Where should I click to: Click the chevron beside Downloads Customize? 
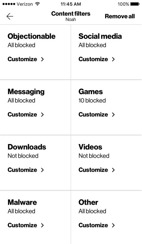[x=42, y=170]
